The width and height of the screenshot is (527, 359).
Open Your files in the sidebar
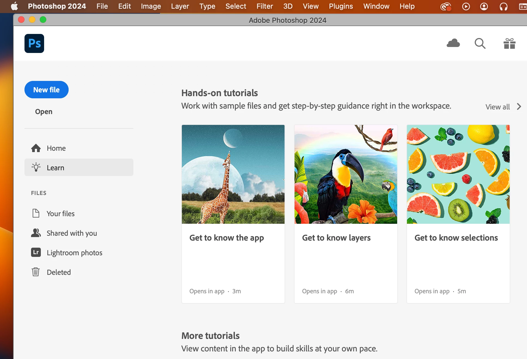coord(60,214)
